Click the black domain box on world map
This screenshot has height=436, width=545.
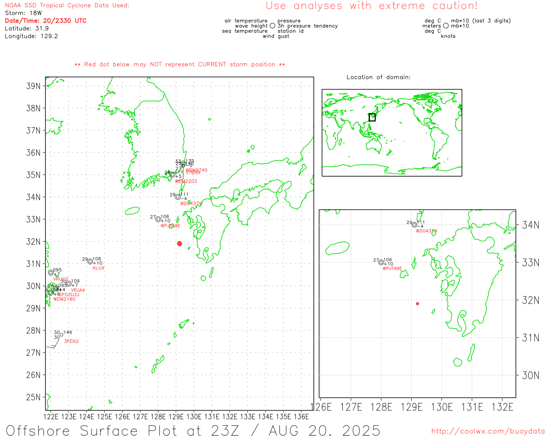click(372, 117)
